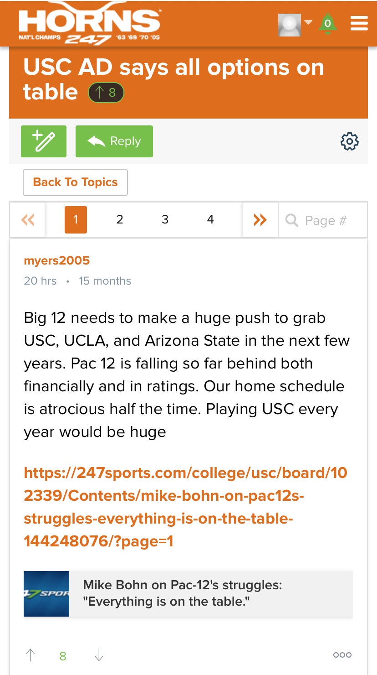Downvote the myers2005 post
The height and width of the screenshot is (675, 377).
pyautogui.click(x=99, y=655)
